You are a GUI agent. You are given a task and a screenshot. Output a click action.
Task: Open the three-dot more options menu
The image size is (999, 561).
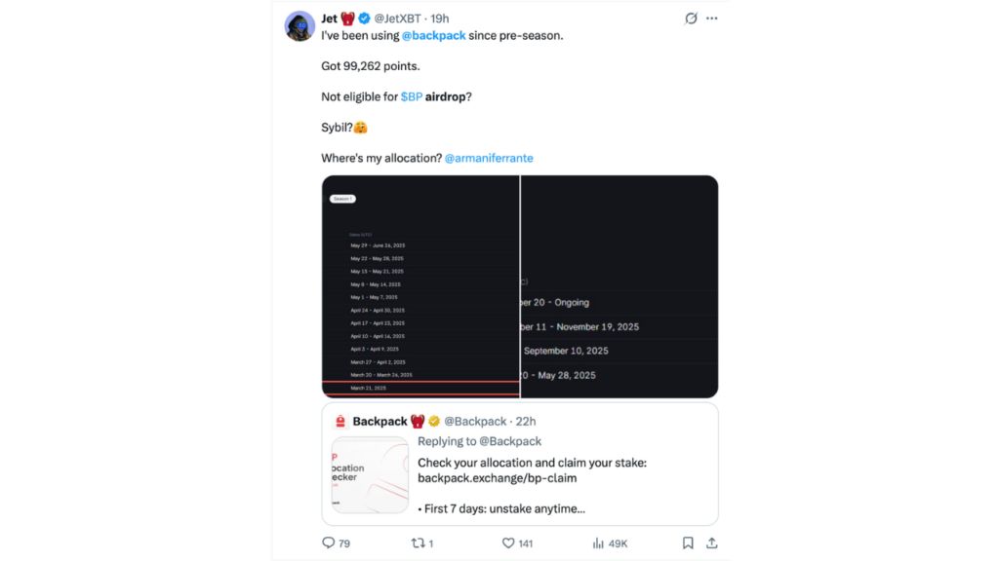(712, 19)
